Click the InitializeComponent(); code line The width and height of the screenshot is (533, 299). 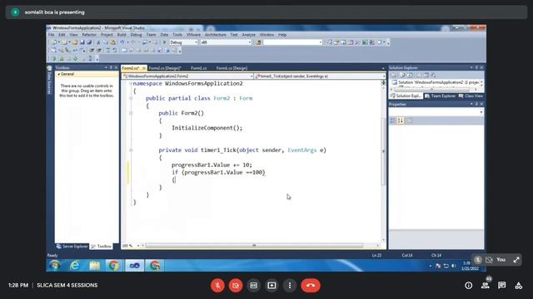click(x=207, y=128)
